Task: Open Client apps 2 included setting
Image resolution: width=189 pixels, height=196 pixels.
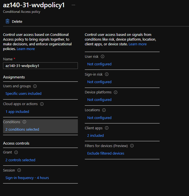Action: [x=96, y=136]
